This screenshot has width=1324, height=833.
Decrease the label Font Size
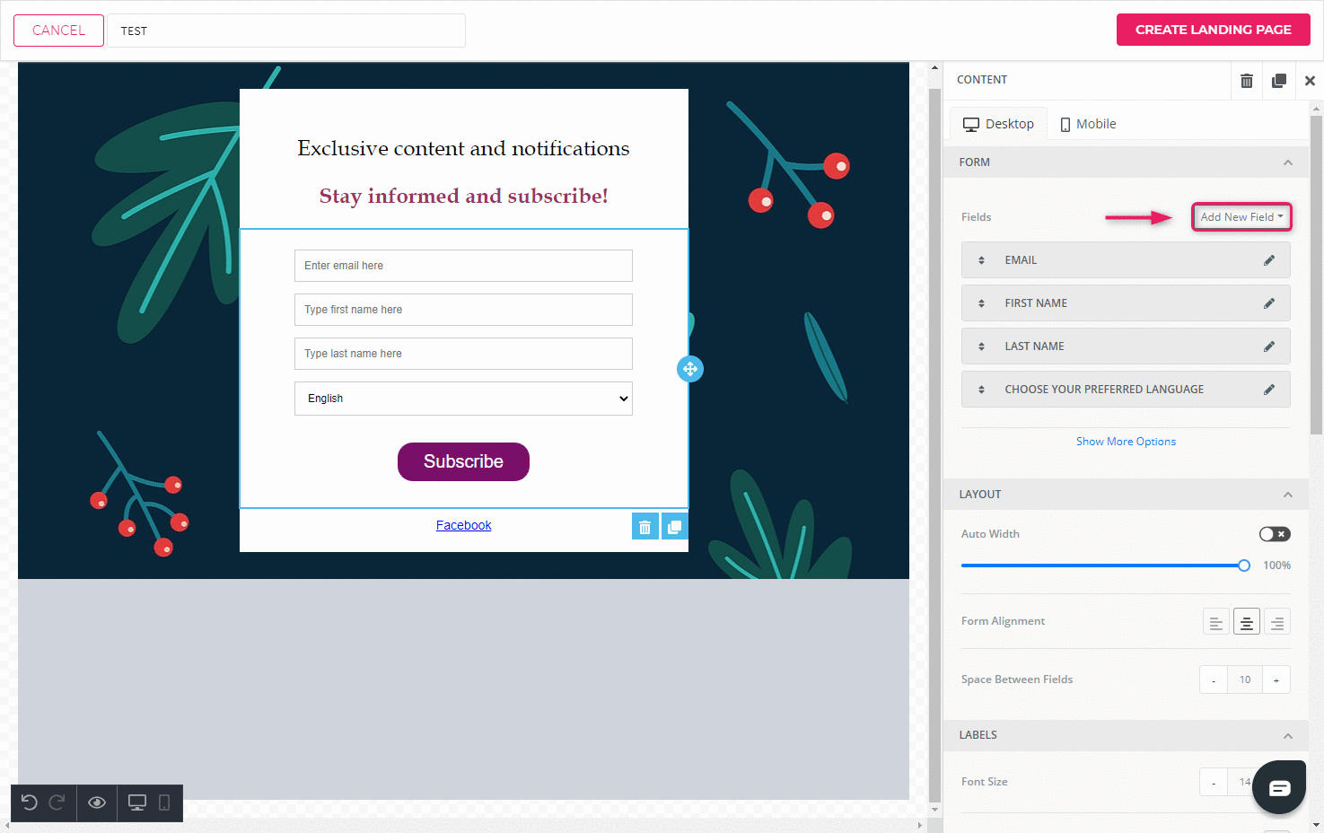coord(1214,782)
